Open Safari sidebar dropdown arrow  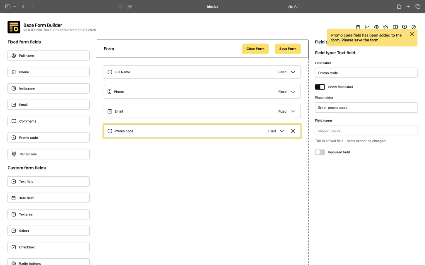pyautogui.click(x=15, y=7)
